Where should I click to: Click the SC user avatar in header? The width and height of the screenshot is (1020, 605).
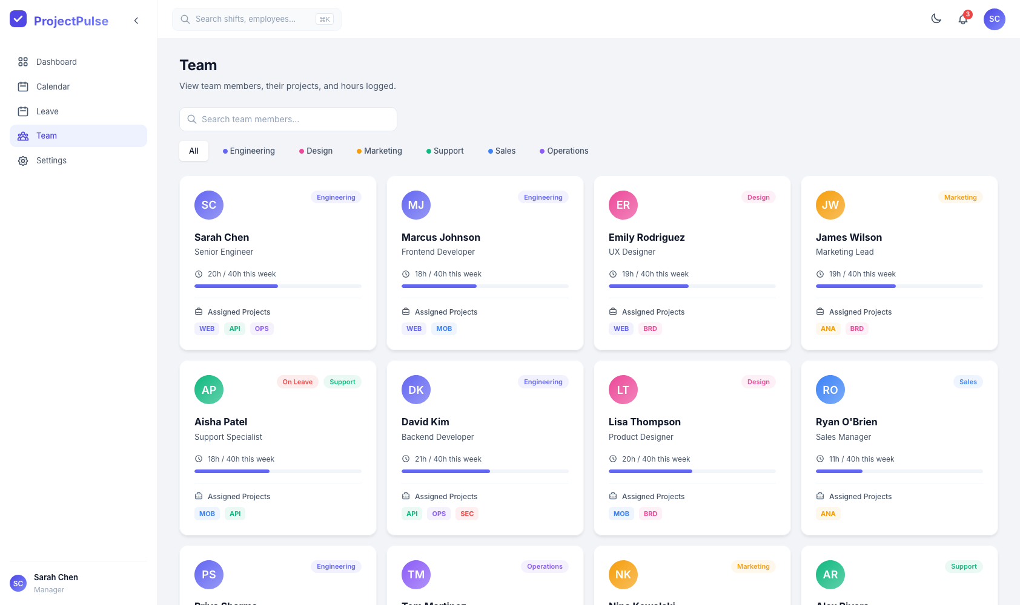[994, 19]
